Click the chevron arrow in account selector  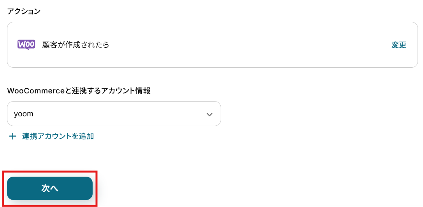click(209, 114)
